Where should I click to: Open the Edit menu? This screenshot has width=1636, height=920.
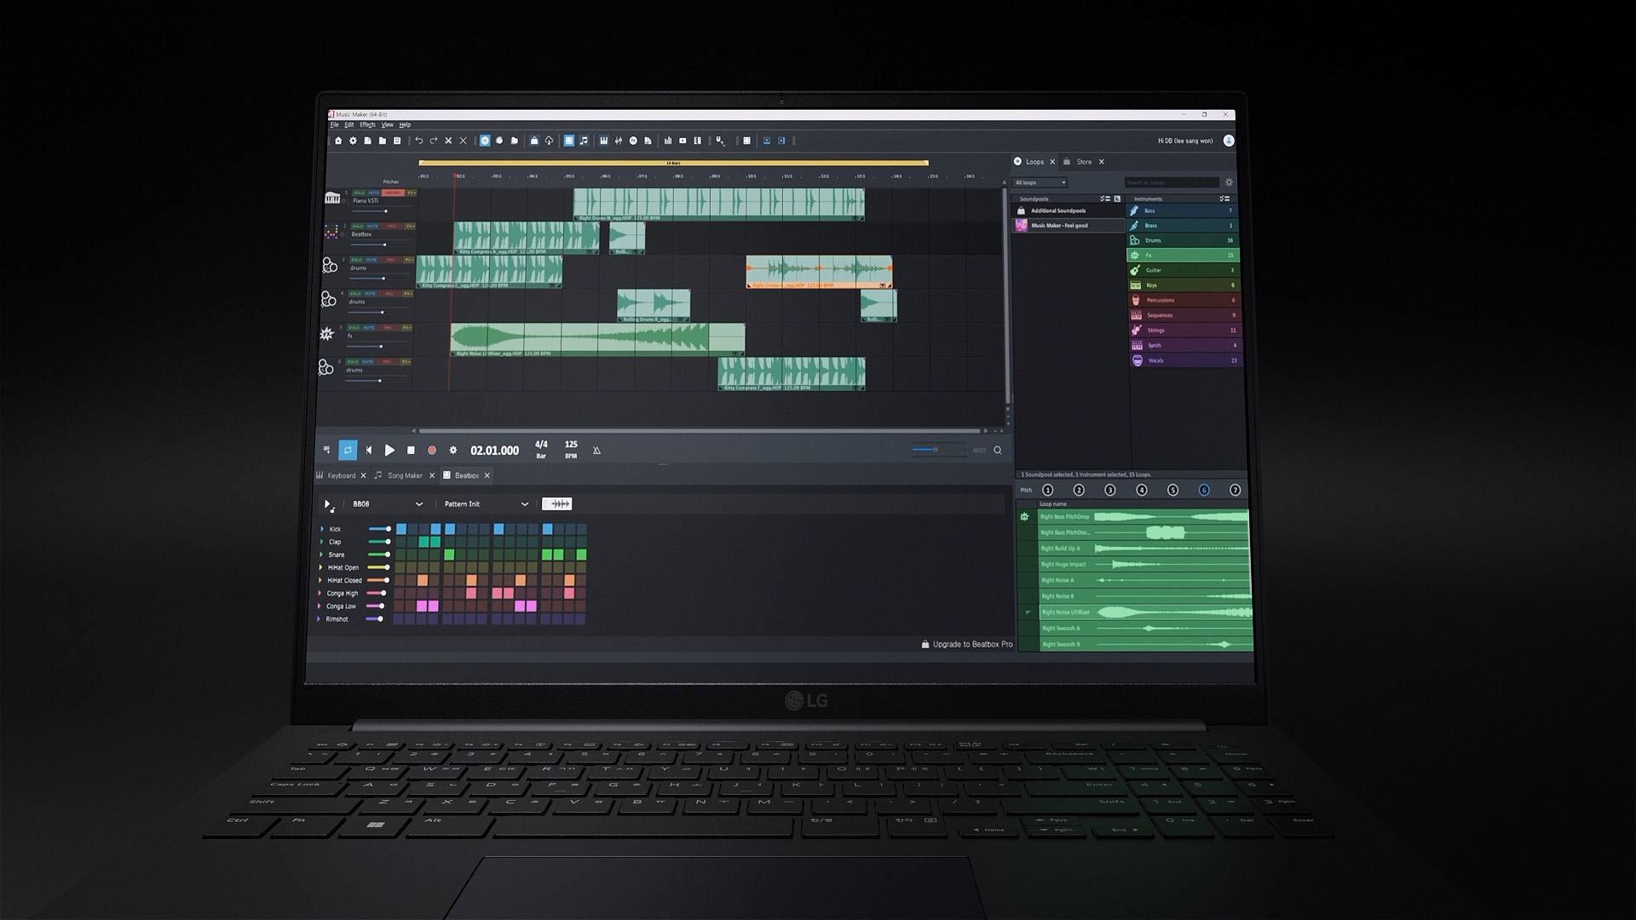[x=349, y=125]
